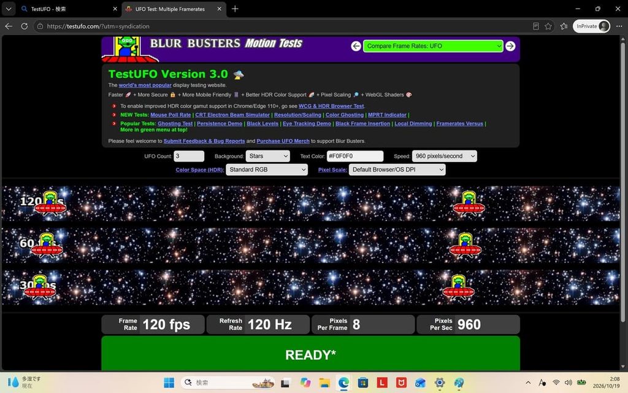Open immersive reader from address bar
The height and width of the screenshot is (393, 628).
536,26
